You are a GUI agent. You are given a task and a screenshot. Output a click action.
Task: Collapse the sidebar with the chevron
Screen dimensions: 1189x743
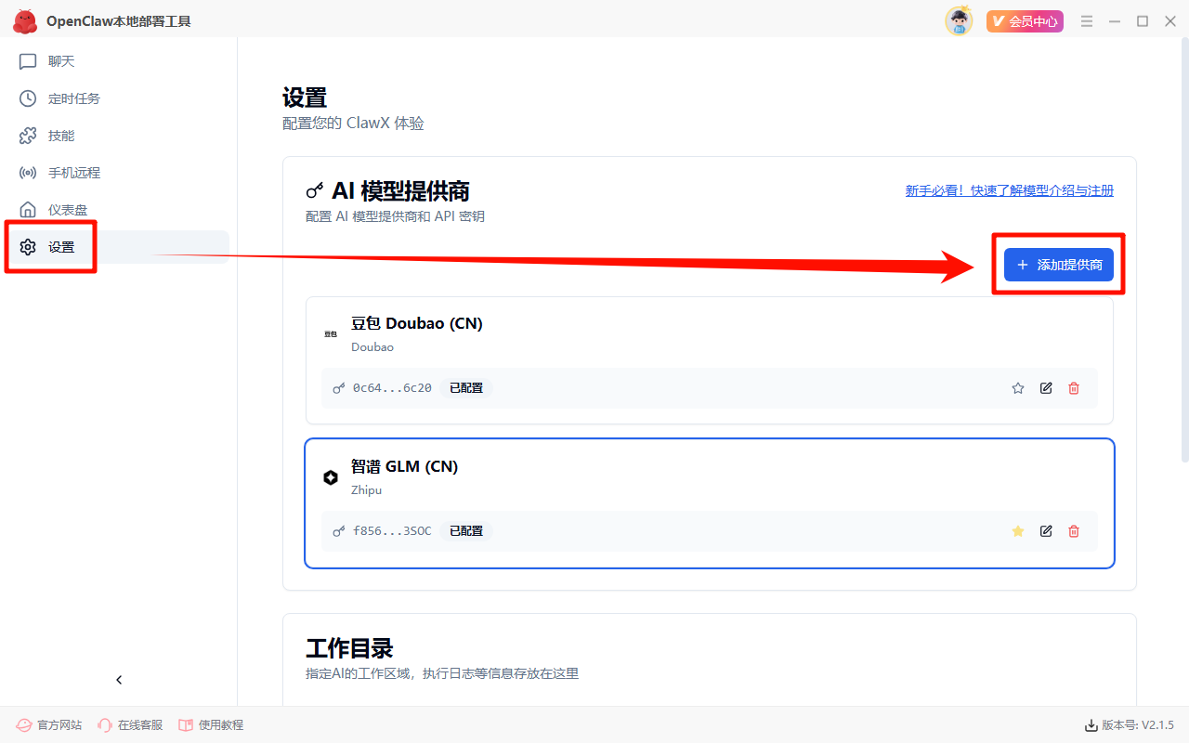pyautogui.click(x=119, y=680)
